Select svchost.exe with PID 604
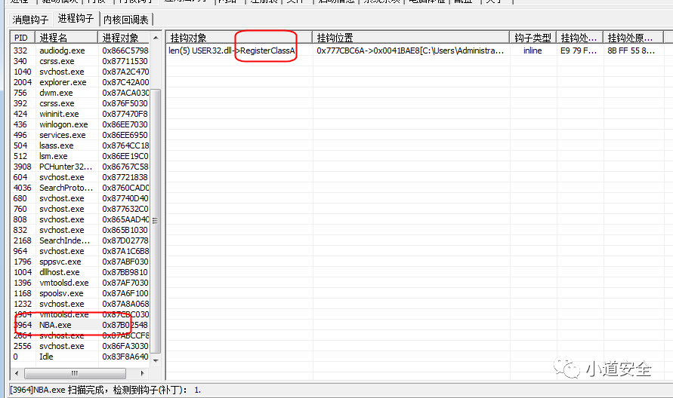673x398 pixels. click(80, 177)
